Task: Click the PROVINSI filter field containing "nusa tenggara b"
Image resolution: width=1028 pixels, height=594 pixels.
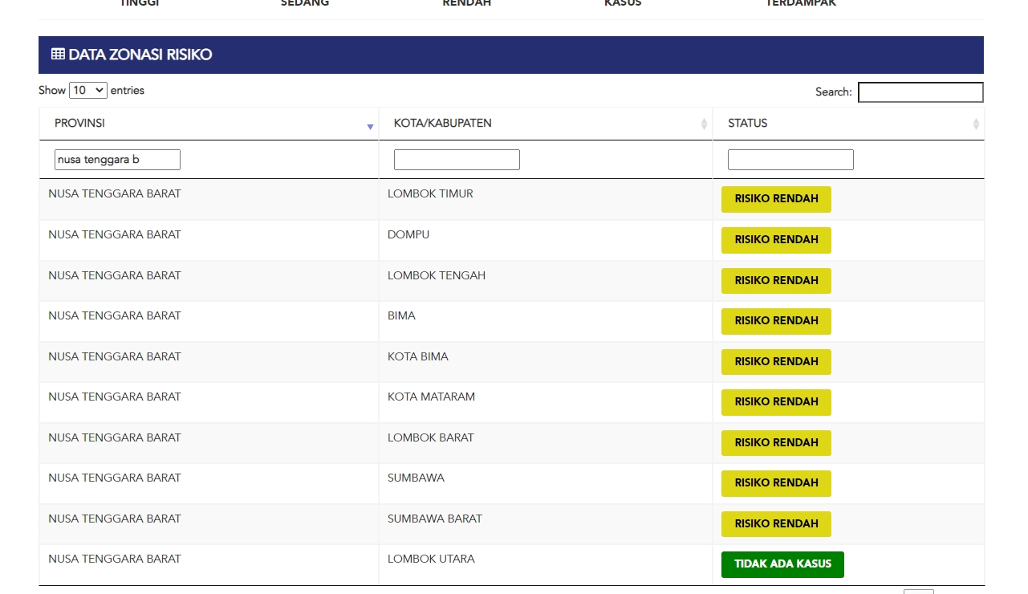Action: point(117,160)
